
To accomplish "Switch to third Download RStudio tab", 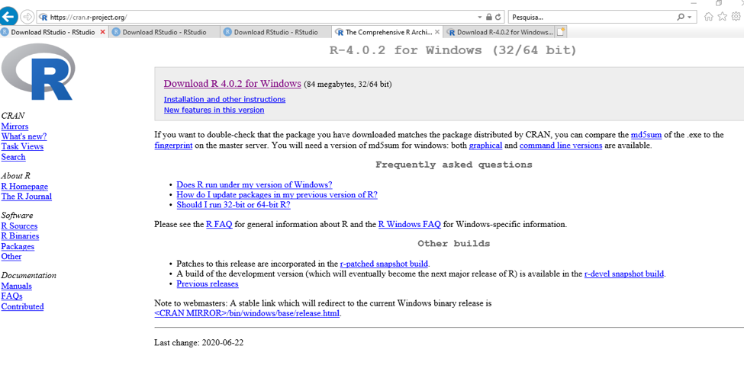I will point(275,32).
